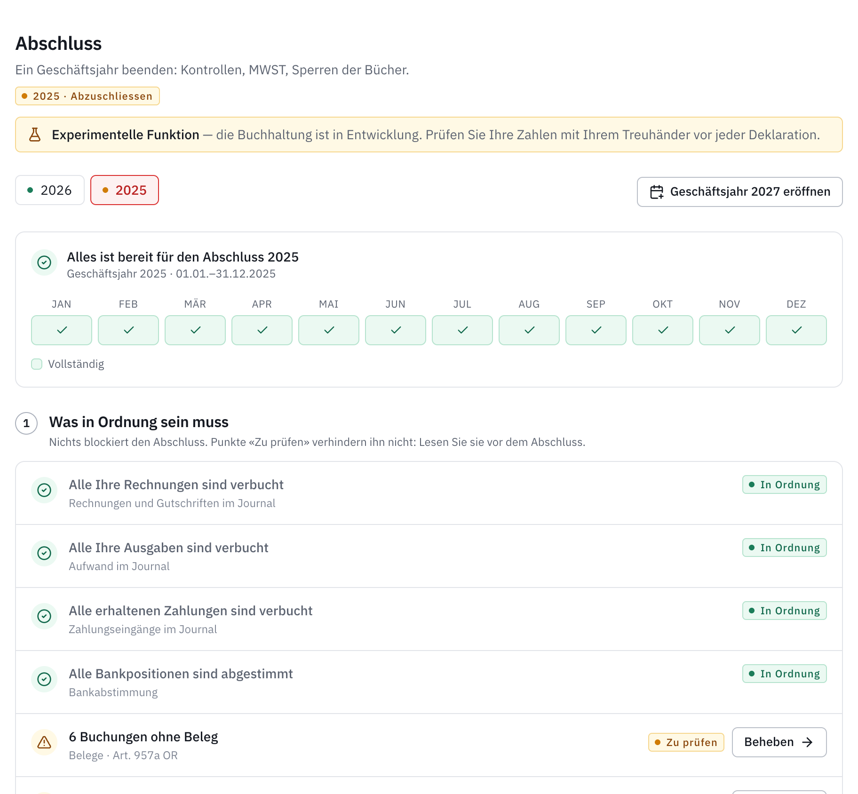This screenshot has height=794, width=858.
Task: Select the OKT month cell
Action: click(x=663, y=330)
